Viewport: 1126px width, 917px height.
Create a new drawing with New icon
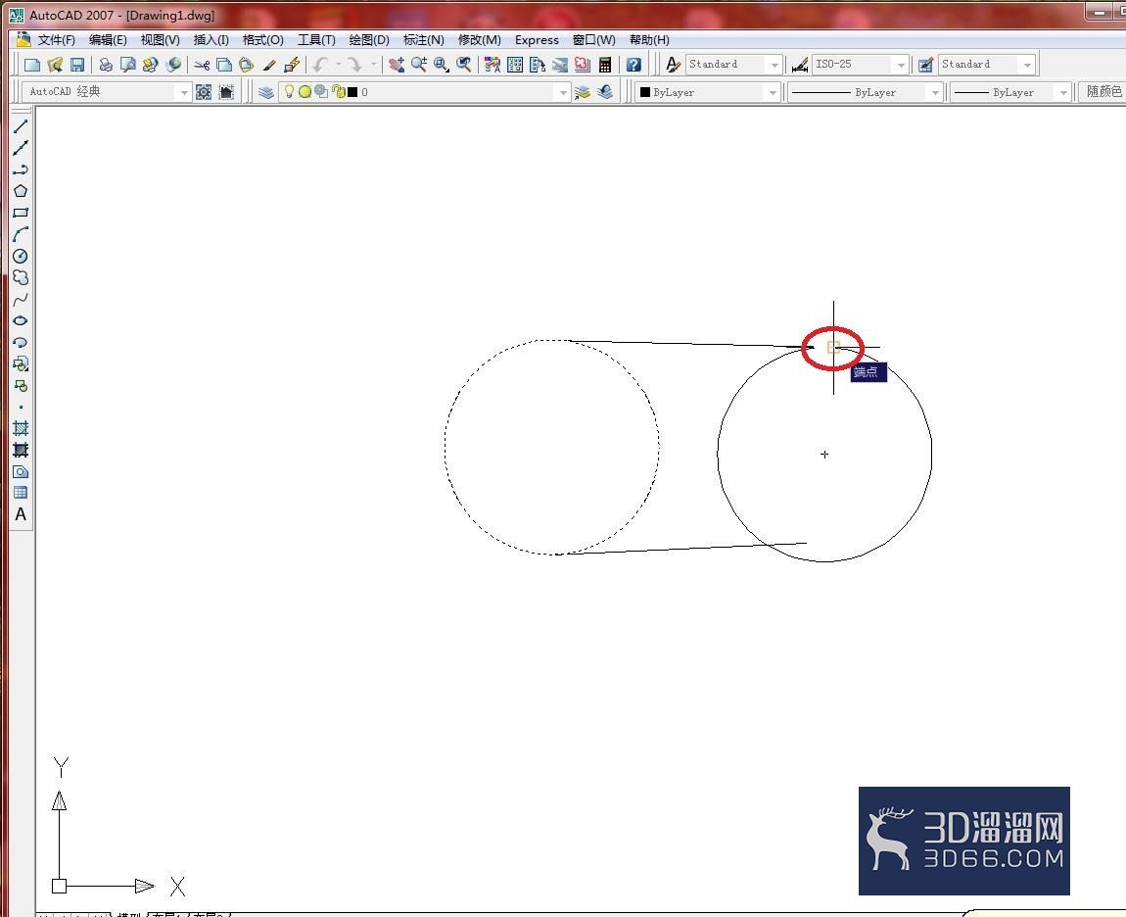(31, 65)
